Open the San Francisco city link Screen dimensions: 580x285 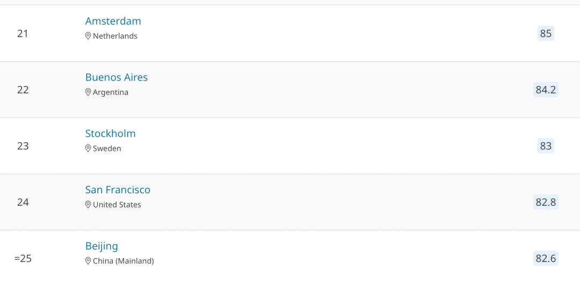click(x=118, y=189)
